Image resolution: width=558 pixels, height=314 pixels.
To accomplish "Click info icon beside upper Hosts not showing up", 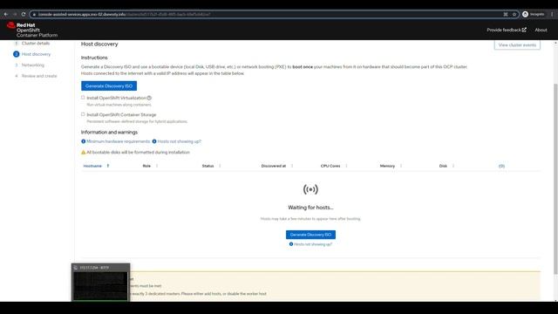I will (154, 141).
